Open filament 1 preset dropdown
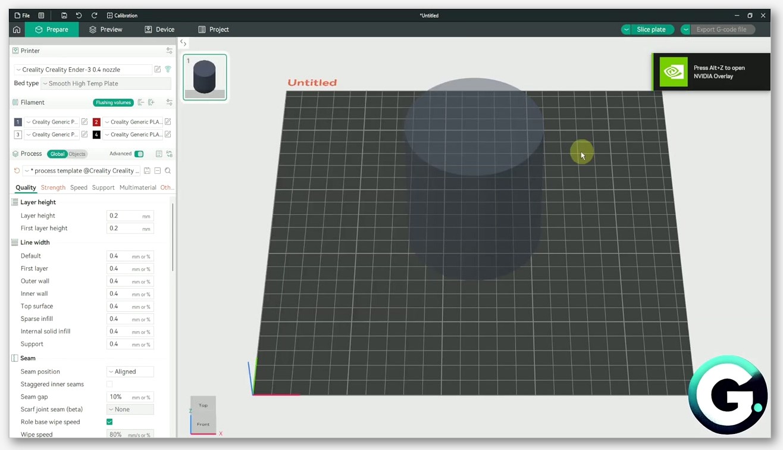This screenshot has width=783, height=450. pos(52,122)
